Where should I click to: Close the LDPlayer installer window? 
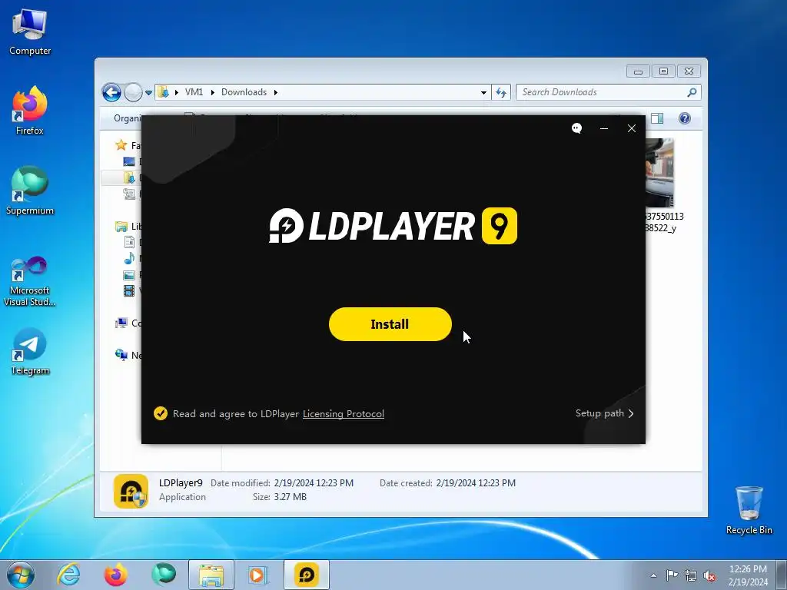coord(632,128)
